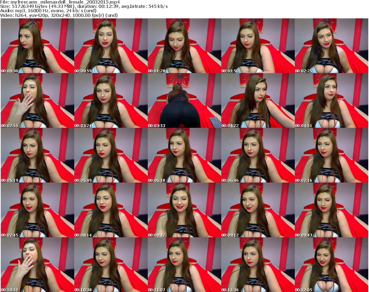Click the frame at 00:07:45
Viewport: 369px width, 292px height.
click(37, 210)
